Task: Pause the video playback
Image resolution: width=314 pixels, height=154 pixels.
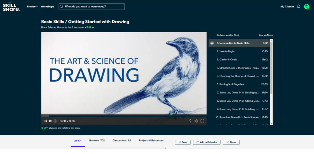Action: [45, 121]
